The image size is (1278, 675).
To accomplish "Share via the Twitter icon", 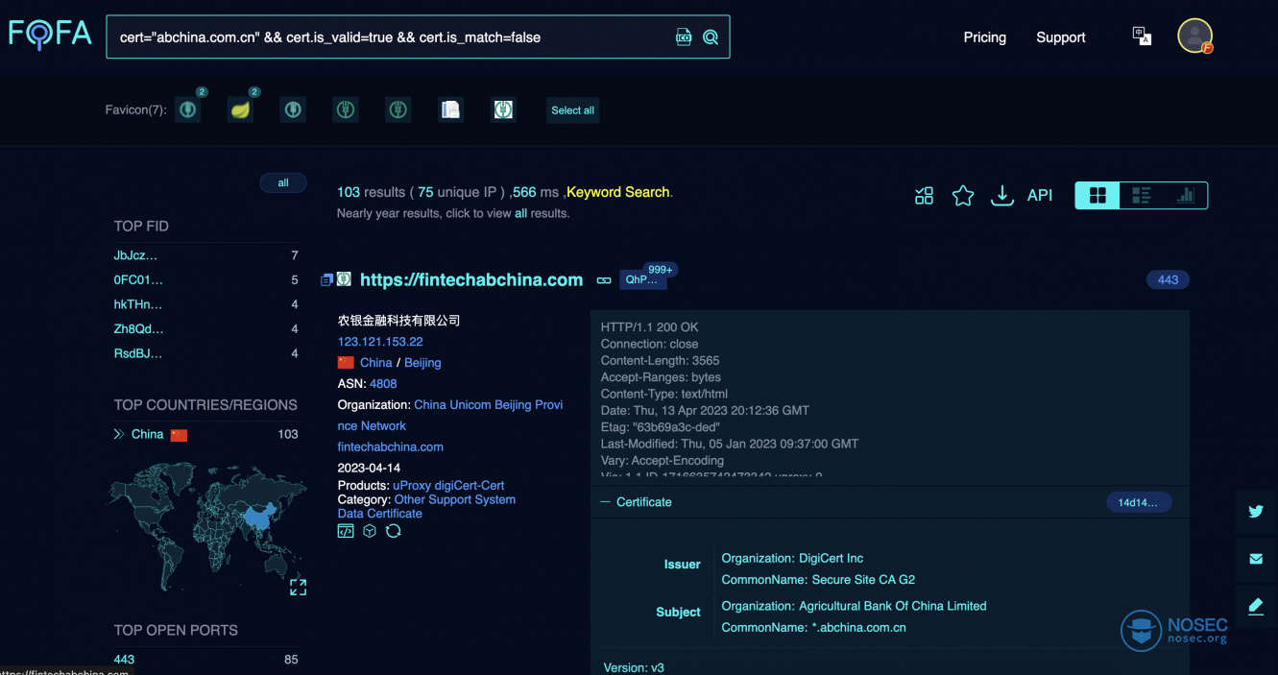I will [1256, 512].
